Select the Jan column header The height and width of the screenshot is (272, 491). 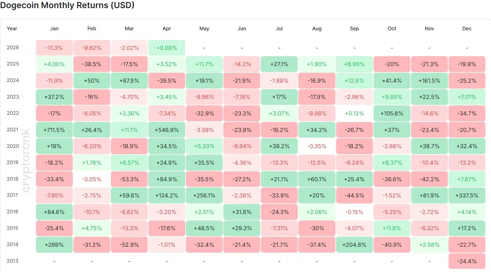coord(54,28)
